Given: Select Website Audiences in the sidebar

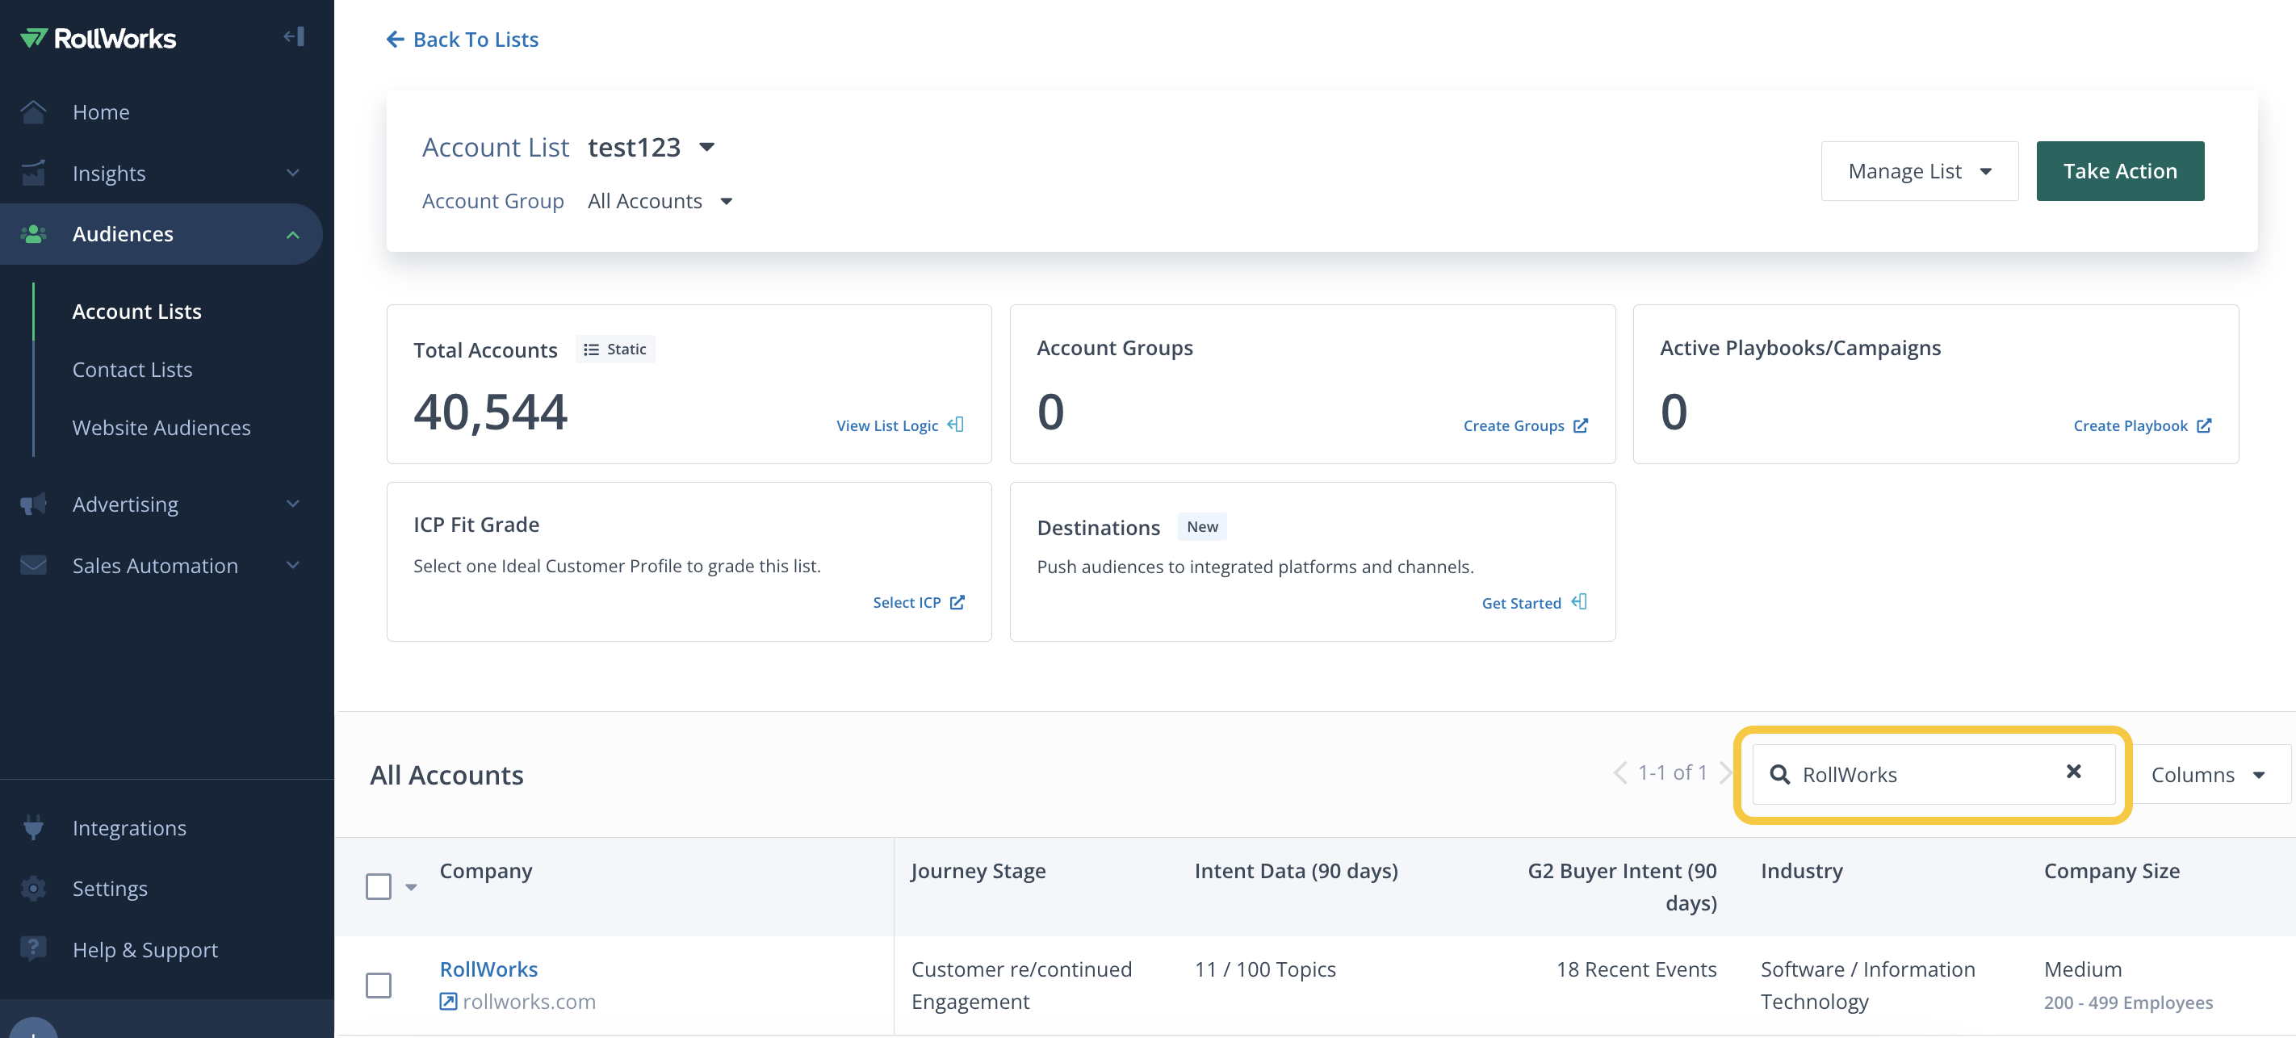Looking at the screenshot, I should click(x=161, y=428).
